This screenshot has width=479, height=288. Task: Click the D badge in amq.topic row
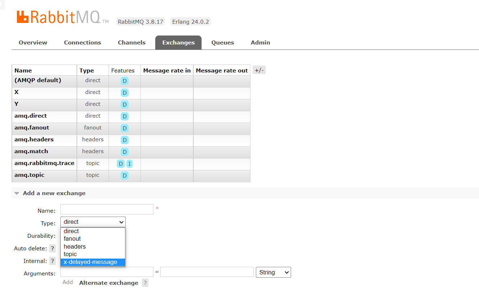(125, 176)
